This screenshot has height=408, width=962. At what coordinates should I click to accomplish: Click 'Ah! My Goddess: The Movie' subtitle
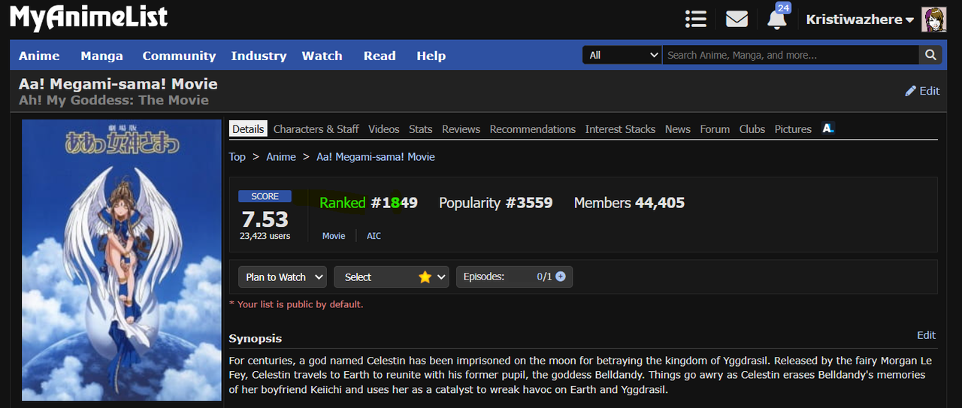(113, 100)
